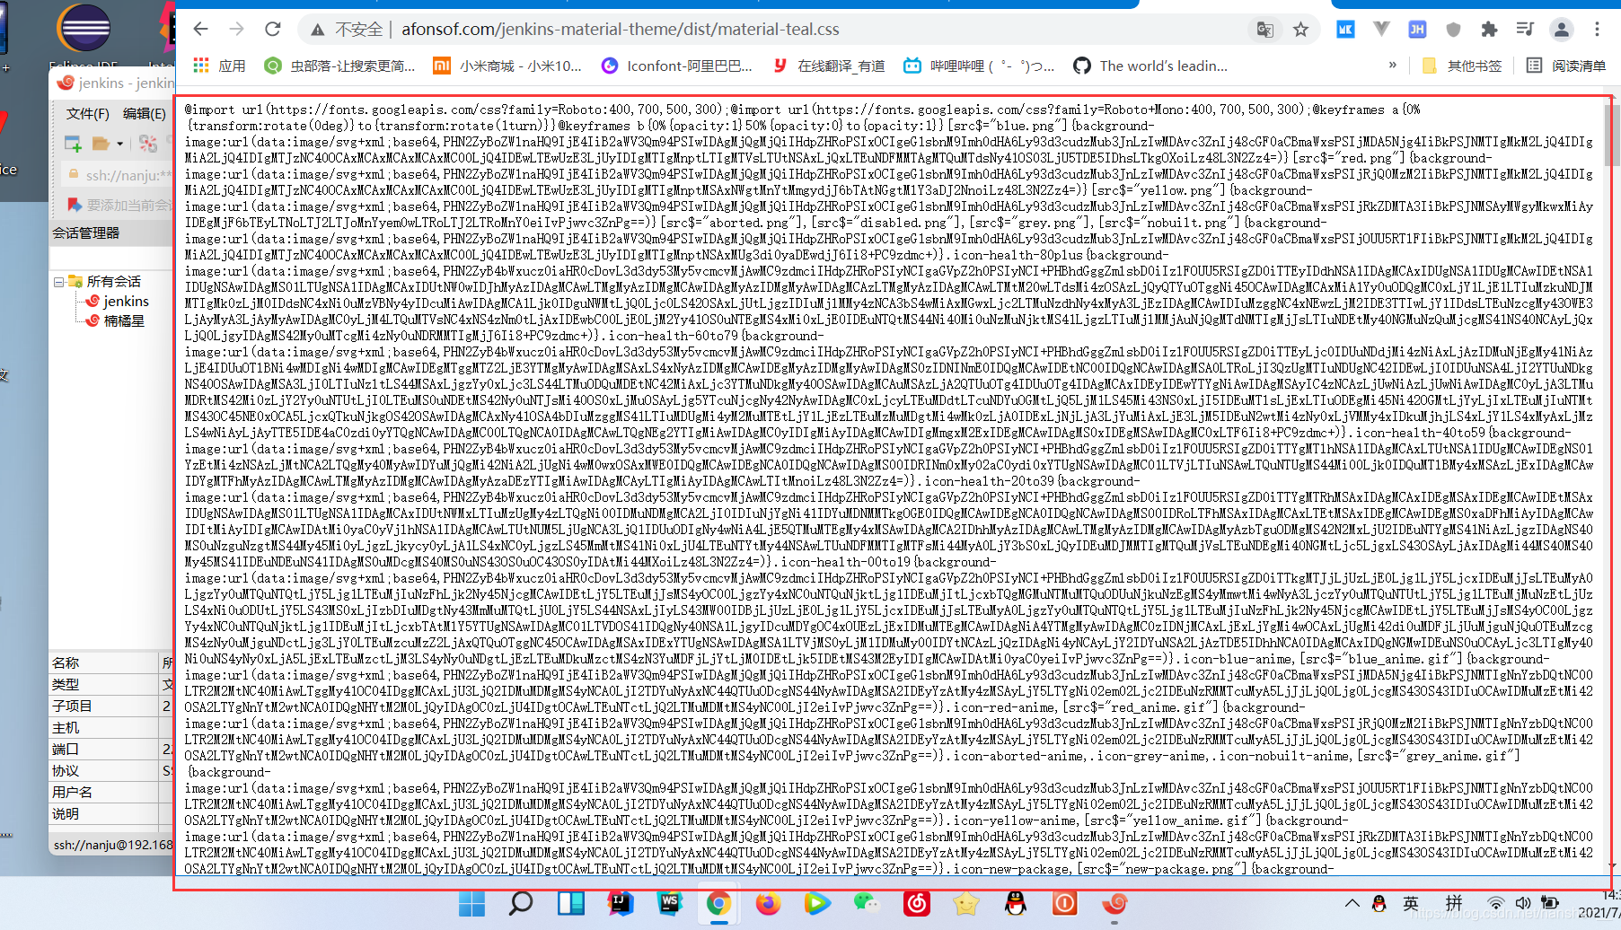Open Tencent Video from the taskbar
Screen dimensions: 1621x930
coord(817,904)
